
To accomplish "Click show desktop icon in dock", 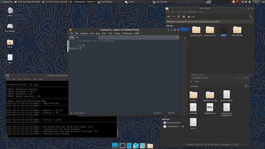I will pos(115,145).
